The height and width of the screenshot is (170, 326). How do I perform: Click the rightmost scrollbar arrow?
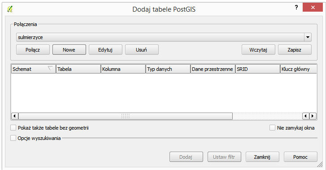pyautogui.click(x=313, y=116)
